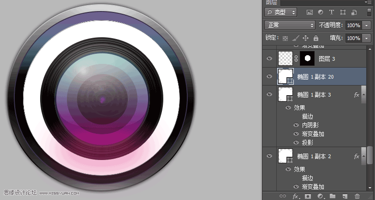Click the 填充 100% value field
The height and width of the screenshot is (200, 375).
354,38
